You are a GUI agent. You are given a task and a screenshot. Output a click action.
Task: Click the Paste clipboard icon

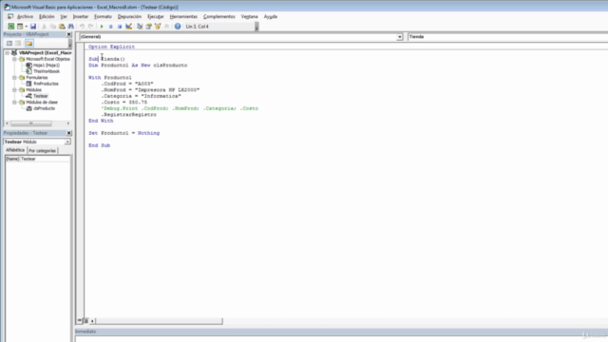62,27
